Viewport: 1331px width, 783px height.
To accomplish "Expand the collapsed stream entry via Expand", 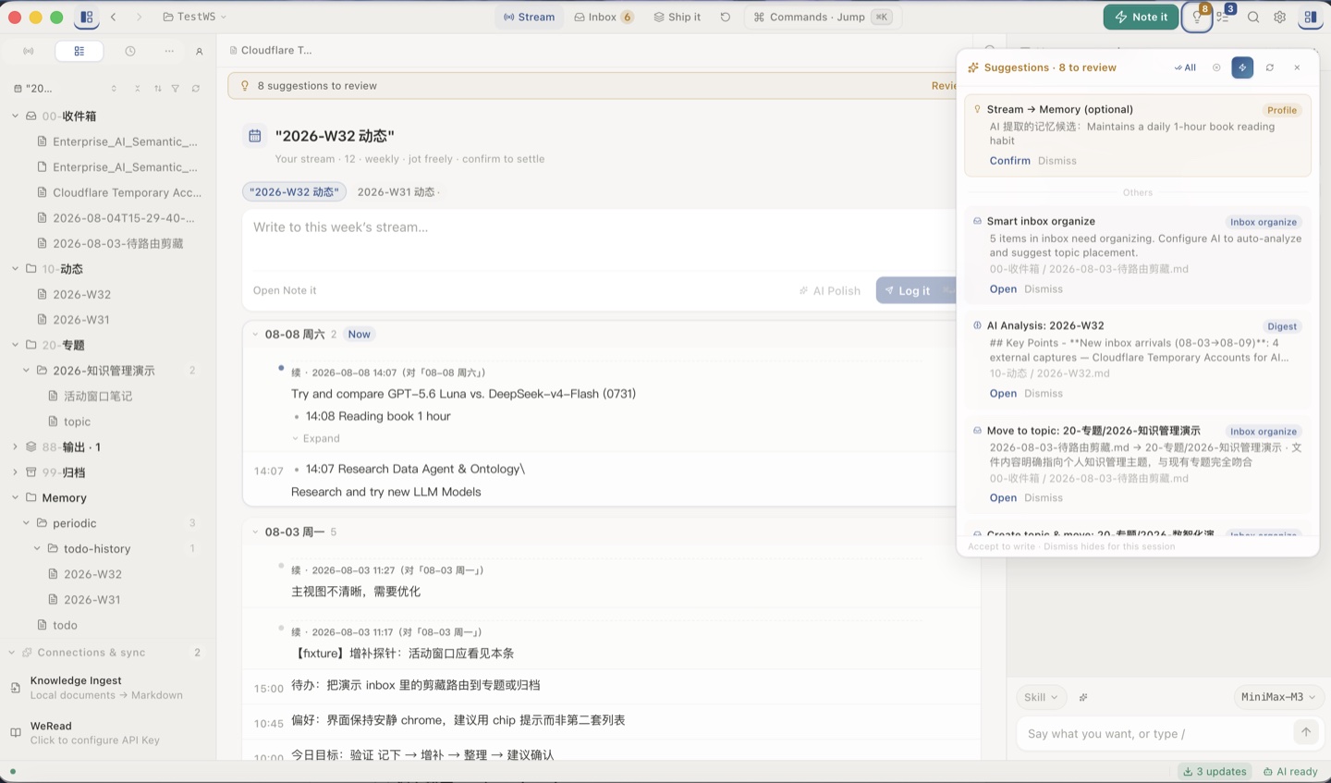I will [x=316, y=438].
